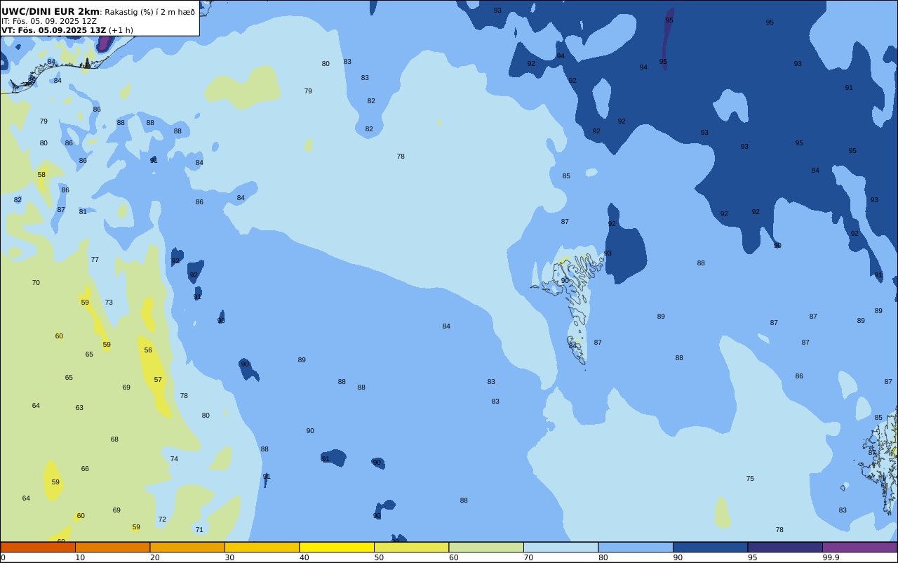This screenshot has width=898, height=563.
Task: Click the 80–90 light blue legend swatch
Action: 636,547
